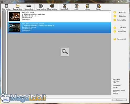The height and width of the screenshot is (104, 130).
Task: Click the About icon
Action: pyautogui.click(x=87, y=6)
